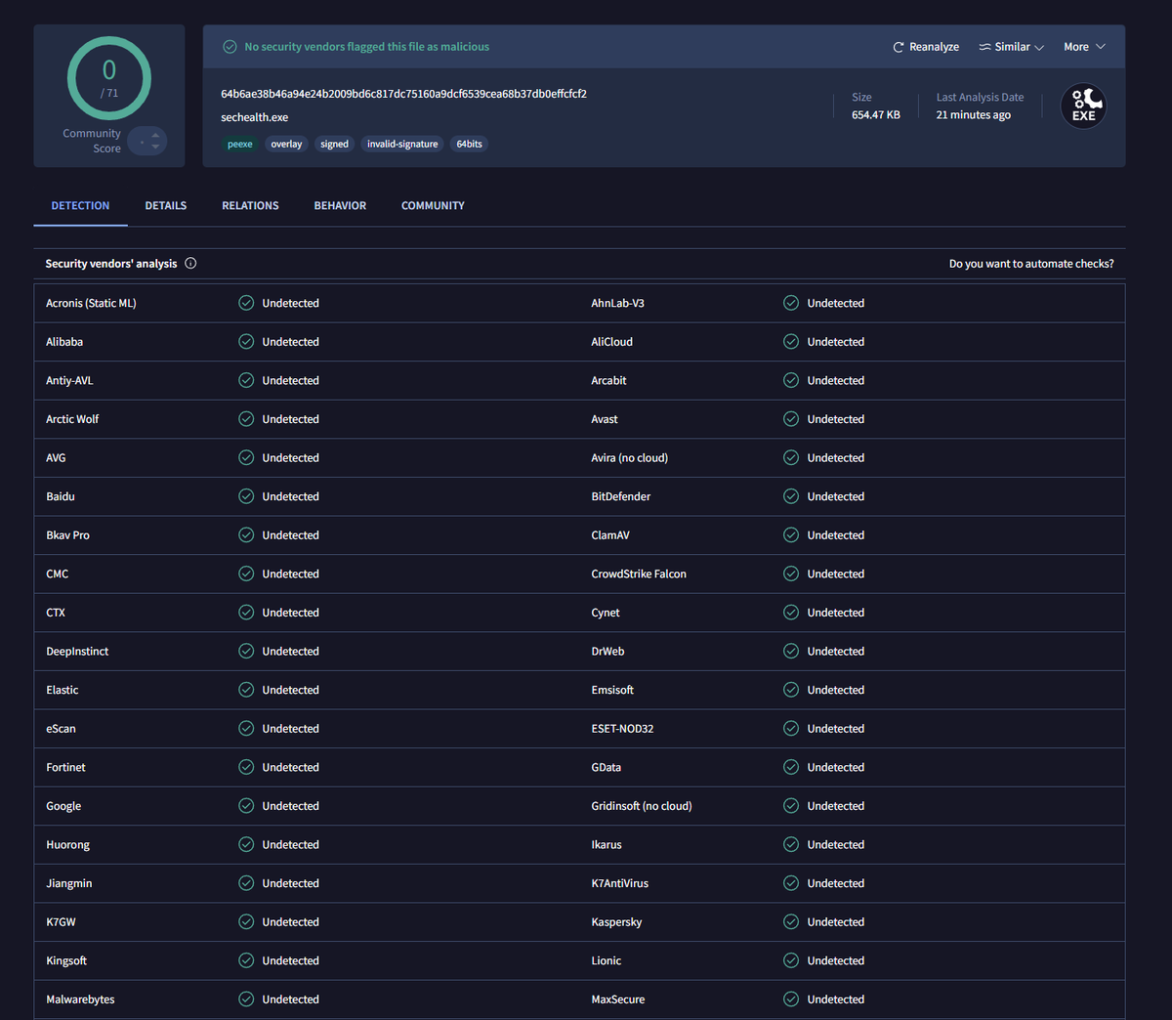Switch to the DETECTION tab

coord(80,205)
